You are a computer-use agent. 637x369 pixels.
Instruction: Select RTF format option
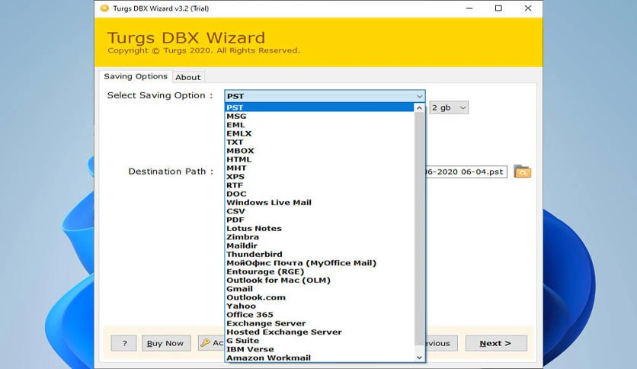point(320,185)
